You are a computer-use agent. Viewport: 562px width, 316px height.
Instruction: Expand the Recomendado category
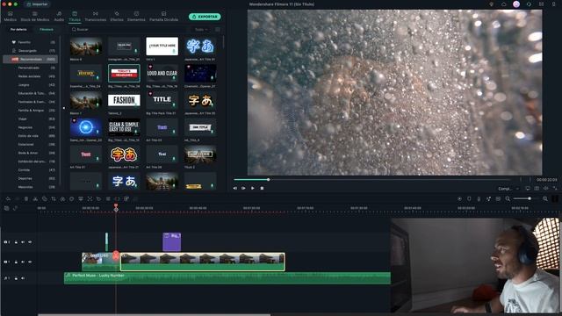(30, 59)
